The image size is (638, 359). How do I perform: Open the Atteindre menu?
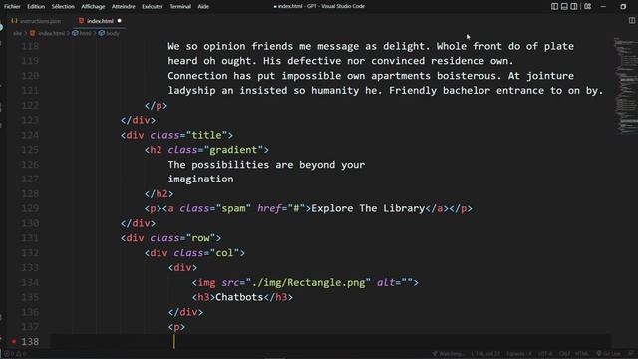click(124, 7)
